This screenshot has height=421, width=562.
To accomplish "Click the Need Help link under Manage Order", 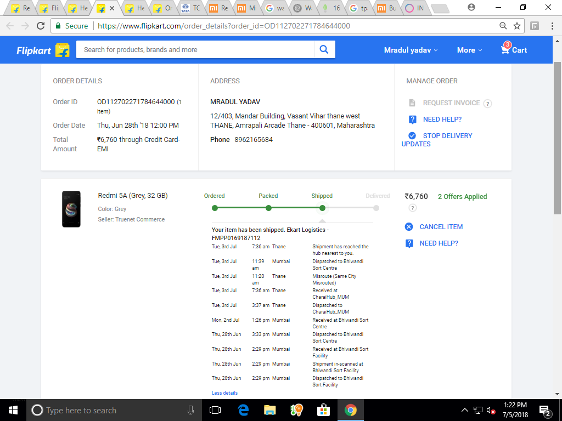I will 442,120.
